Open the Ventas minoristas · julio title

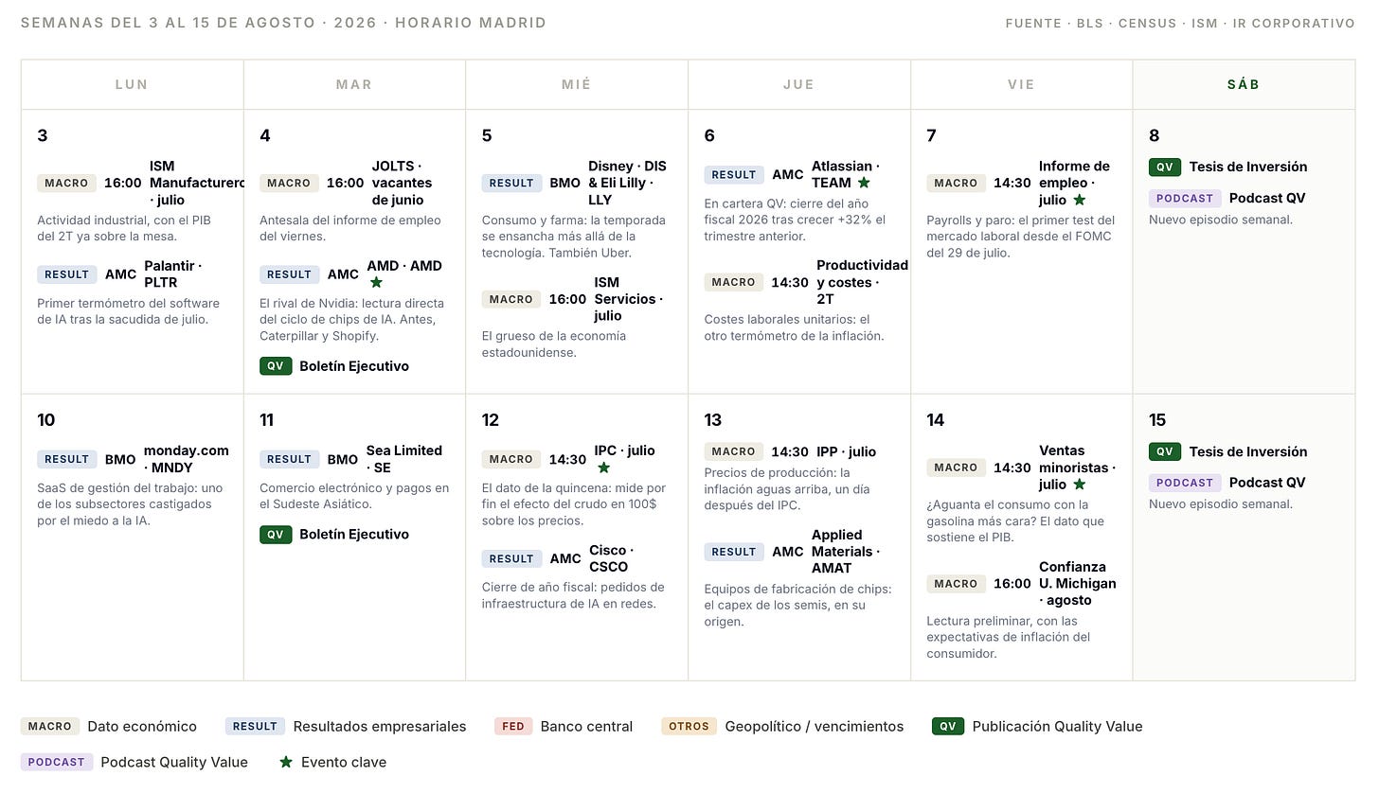tap(1077, 468)
